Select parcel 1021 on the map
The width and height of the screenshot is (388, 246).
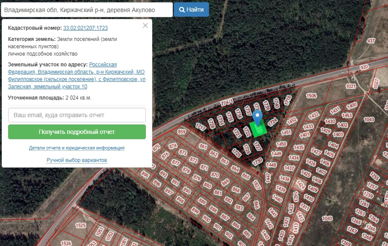coord(351,86)
